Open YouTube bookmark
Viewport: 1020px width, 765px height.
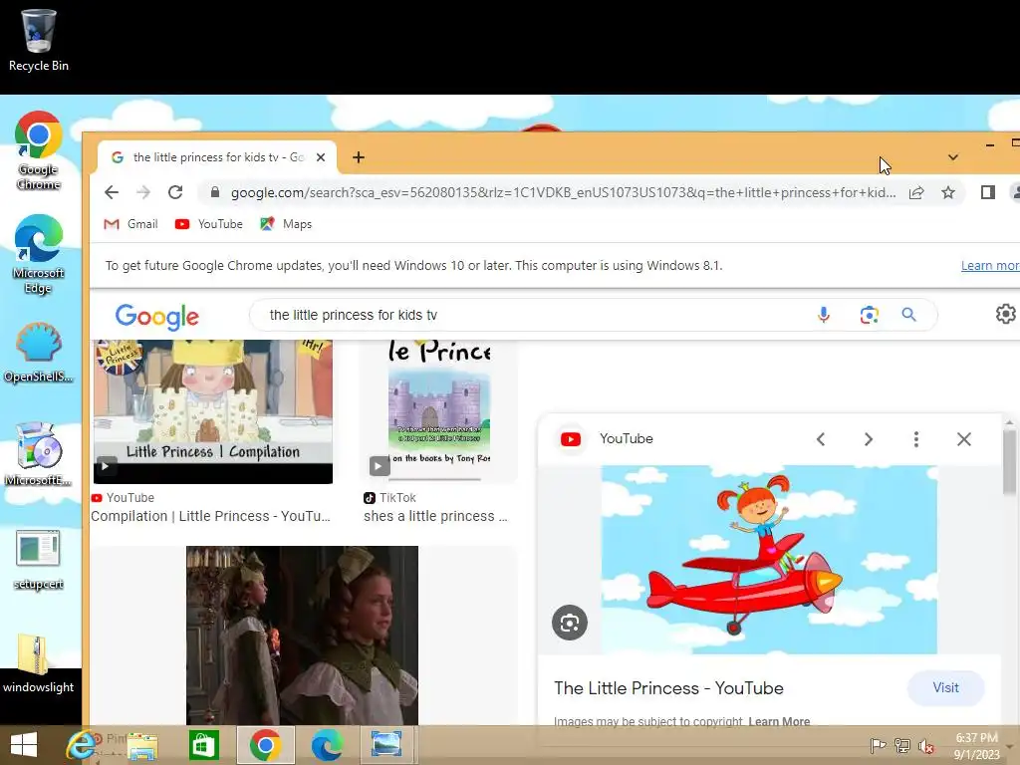tap(209, 224)
